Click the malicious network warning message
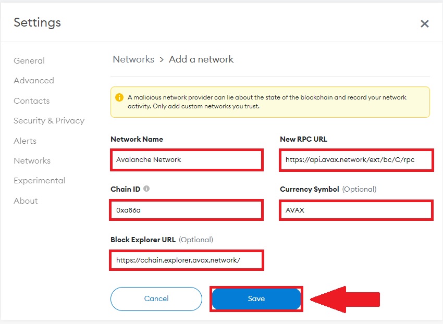443x324 pixels. pos(267,102)
